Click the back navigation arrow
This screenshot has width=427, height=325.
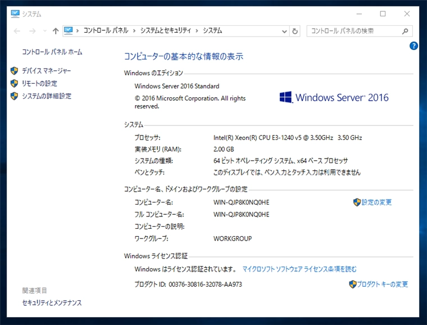pyautogui.click(x=17, y=31)
